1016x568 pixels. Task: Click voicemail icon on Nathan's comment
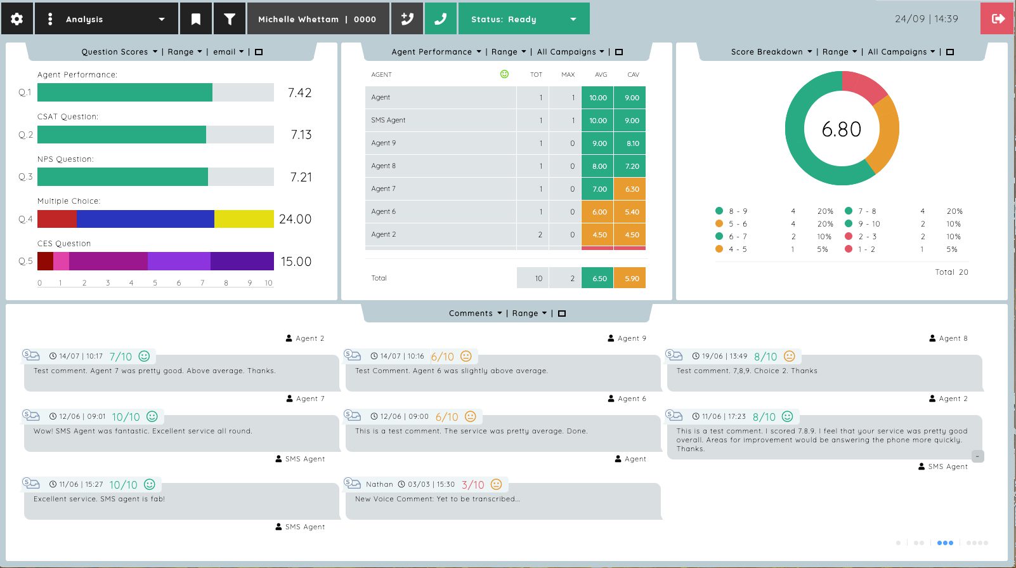pyautogui.click(x=352, y=484)
